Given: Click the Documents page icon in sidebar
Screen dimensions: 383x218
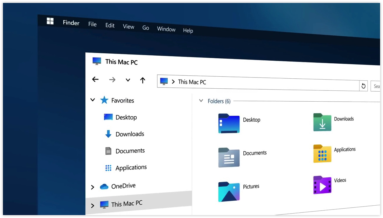Looking at the screenshot, I should (108, 151).
